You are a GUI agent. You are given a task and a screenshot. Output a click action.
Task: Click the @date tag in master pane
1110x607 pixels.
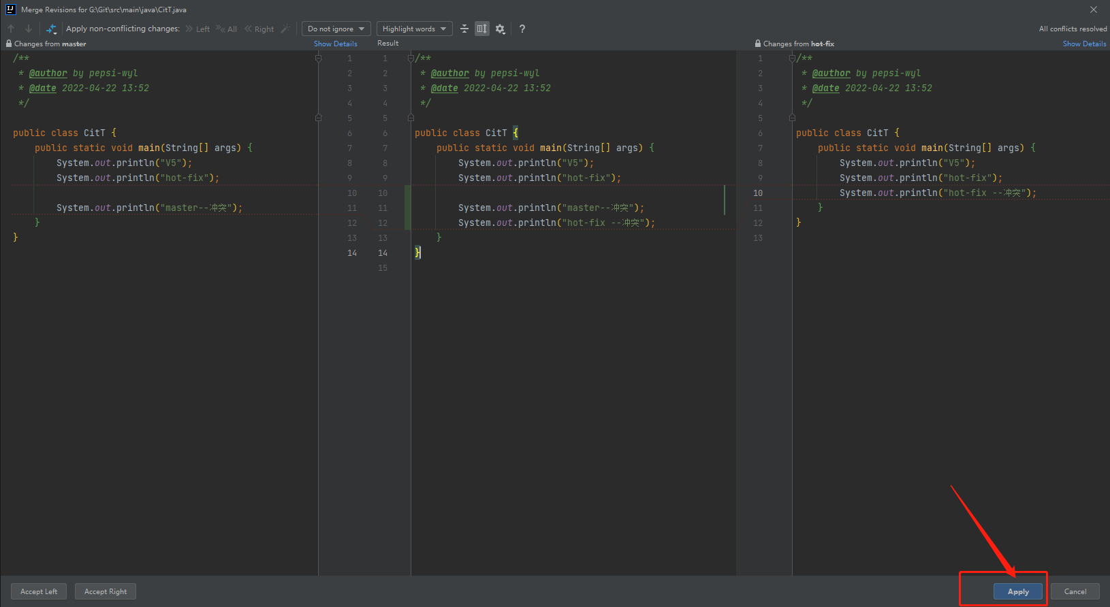click(x=43, y=88)
